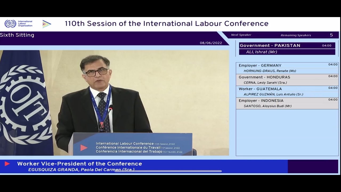The height and width of the screenshot is (192, 341).
Task: Click the red triangle beside Worker Vice-President caption
Action: [7, 164]
